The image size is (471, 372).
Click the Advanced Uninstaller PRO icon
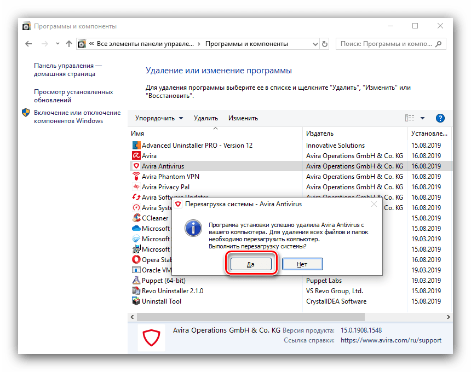pos(136,146)
